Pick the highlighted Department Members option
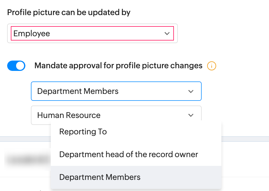The height and width of the screenshot is (191, 269). [100, 177]
